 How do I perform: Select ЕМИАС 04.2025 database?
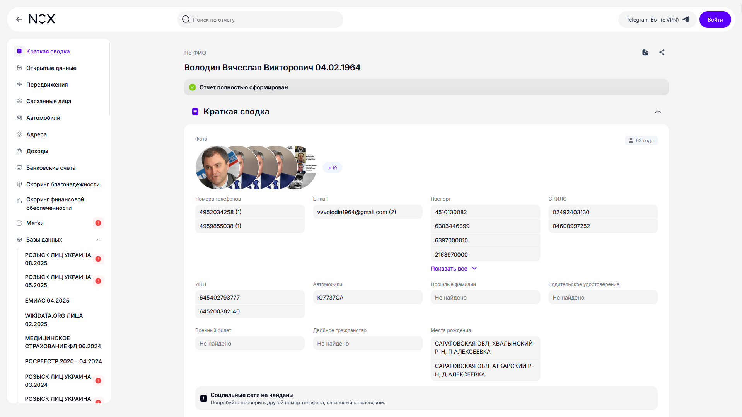[47, 301]
